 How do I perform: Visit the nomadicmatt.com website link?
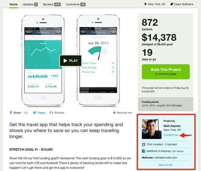click(166, 158)
